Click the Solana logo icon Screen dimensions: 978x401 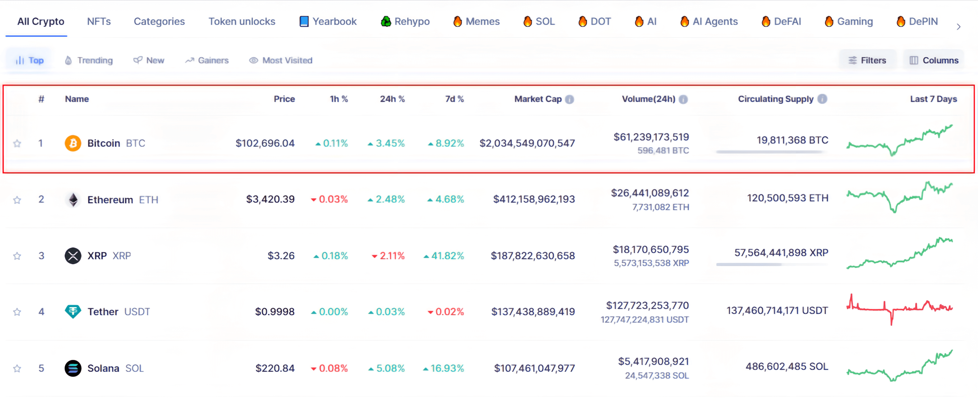(73, 368)
